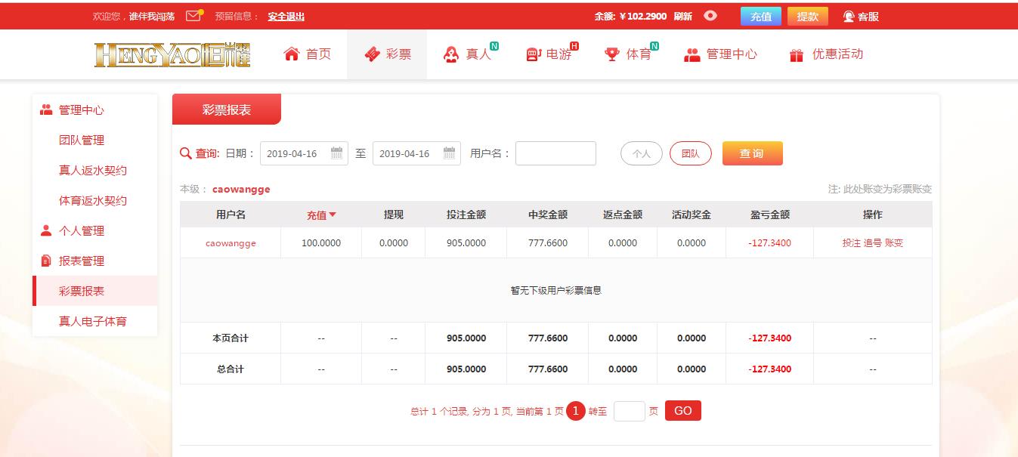Click 刷新 to refresh balance
Image resolution: width=1018 pixels, height=457 pixels.
682,16
